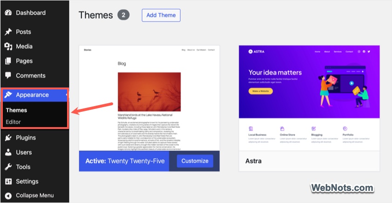Open the Twenty Twenty-Five theme screenshot
This screenshot has width=392, height=203.
coord(149,98)
